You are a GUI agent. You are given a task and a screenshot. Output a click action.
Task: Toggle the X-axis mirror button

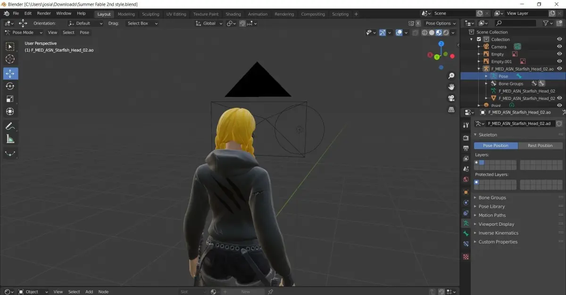click(418, 23)
